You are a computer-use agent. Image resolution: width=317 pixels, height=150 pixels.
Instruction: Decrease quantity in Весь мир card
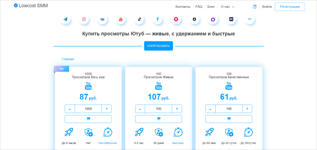[x=70, y=109]
